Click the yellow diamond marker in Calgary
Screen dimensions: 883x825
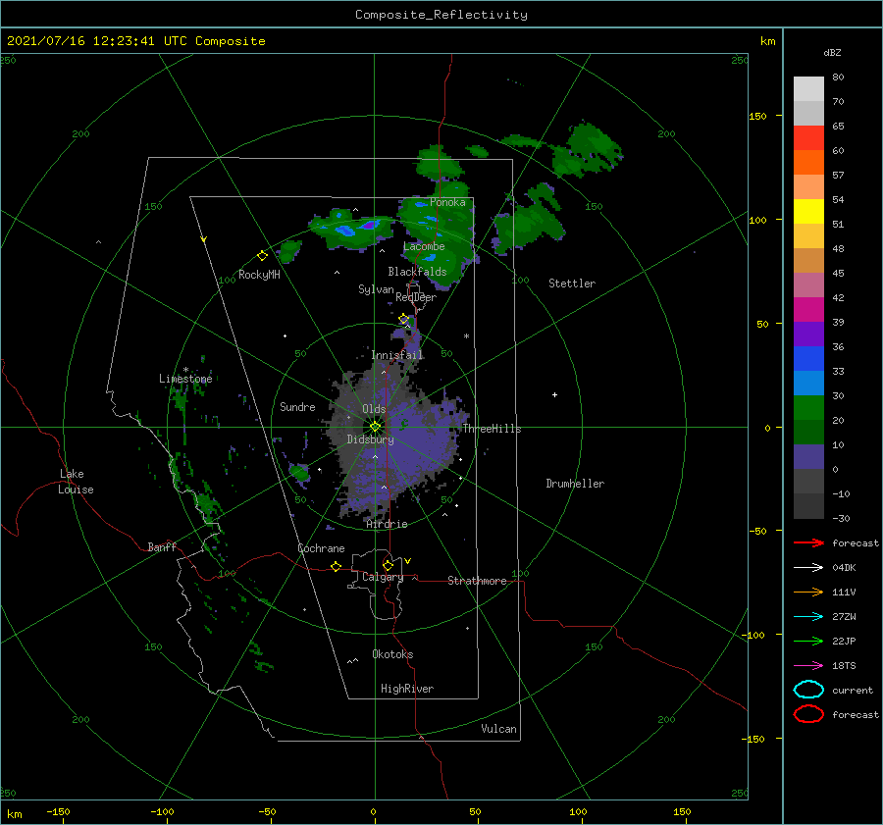coord(388,565)
